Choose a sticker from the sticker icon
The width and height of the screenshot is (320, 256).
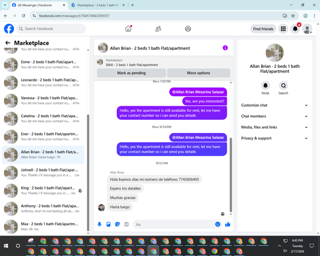(117, 224)
